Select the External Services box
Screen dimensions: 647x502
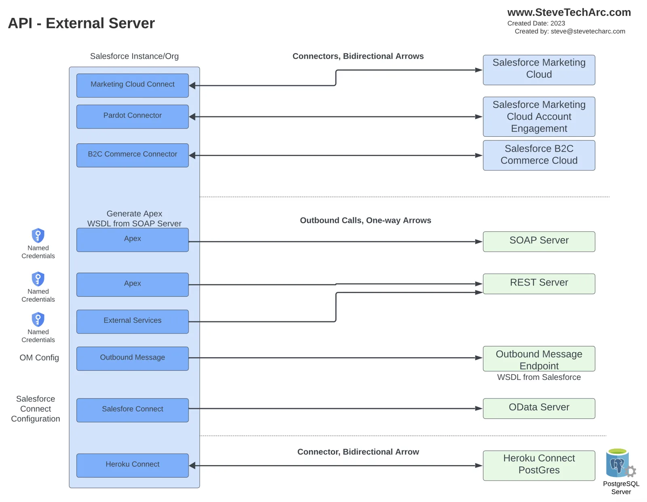(133, 322)
